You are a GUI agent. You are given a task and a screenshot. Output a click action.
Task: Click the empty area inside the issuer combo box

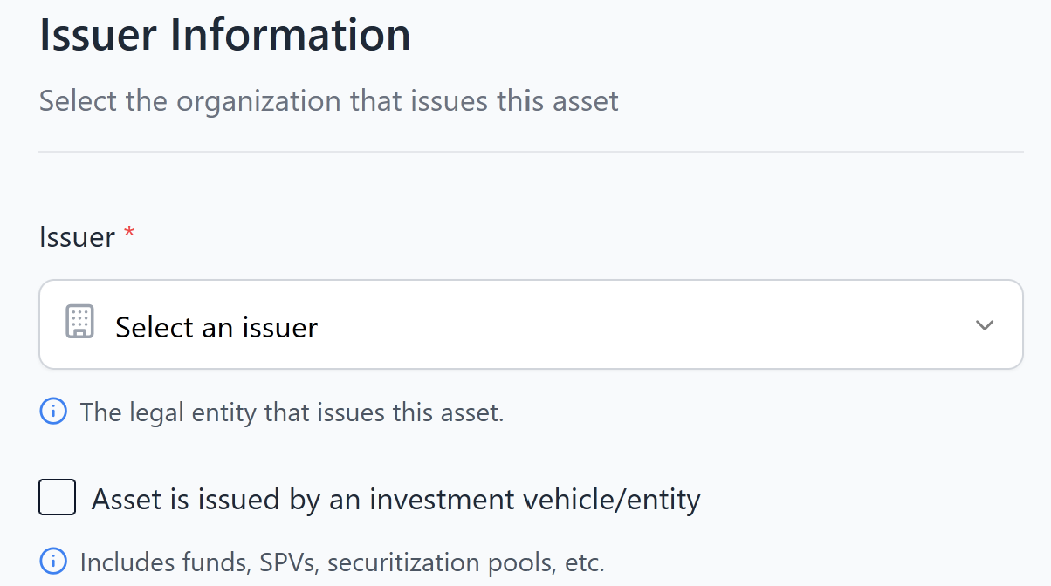(646, 325)
